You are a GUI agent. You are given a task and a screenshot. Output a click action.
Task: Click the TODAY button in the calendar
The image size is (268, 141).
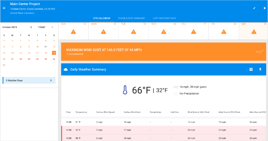click(x=42, y=27)
